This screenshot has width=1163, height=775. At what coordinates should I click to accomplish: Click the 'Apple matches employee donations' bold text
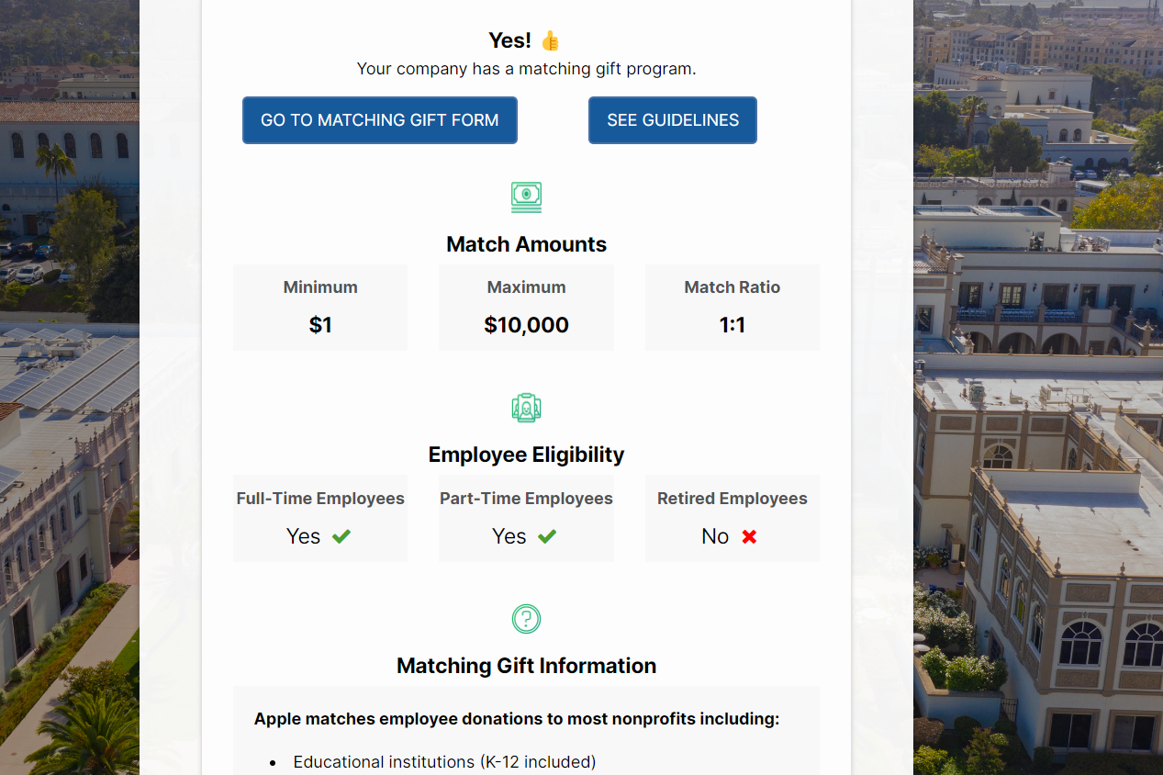point(517,719)
